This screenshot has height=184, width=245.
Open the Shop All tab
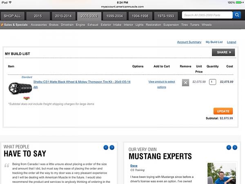click(13, 16)
